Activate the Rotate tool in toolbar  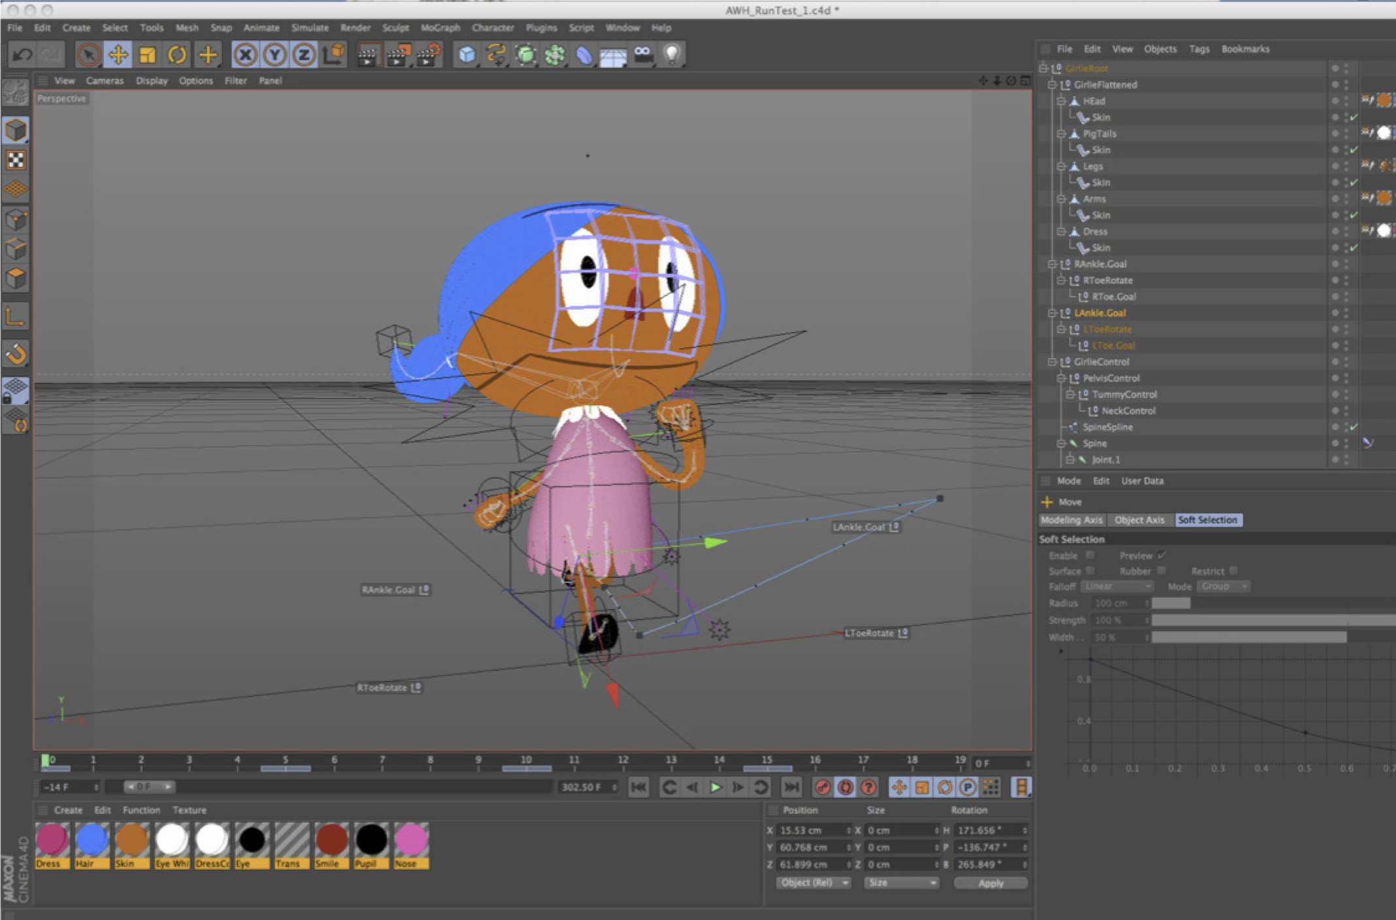(177, 55)
